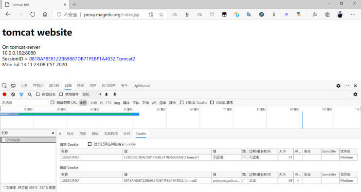The height and width of the screenshot is (192, 361).
Task: Click the network 筛选器 filter input
Action: [x=25, y=102]
